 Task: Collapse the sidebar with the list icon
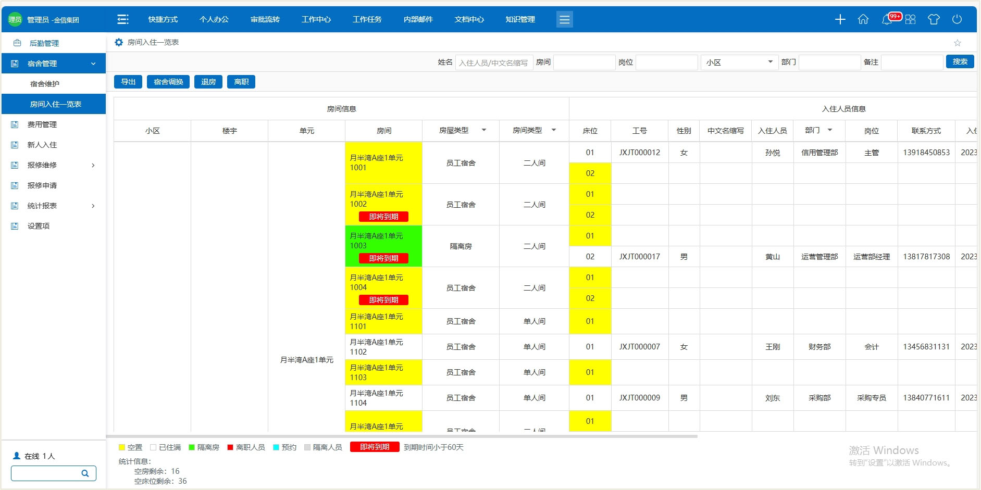(123, 19)
